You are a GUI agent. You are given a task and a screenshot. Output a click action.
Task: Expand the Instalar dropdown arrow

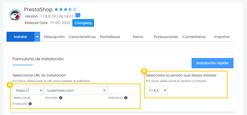click(x=37, y=37)
